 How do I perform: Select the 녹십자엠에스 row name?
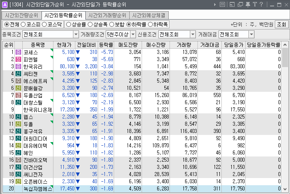click(38, 189)
